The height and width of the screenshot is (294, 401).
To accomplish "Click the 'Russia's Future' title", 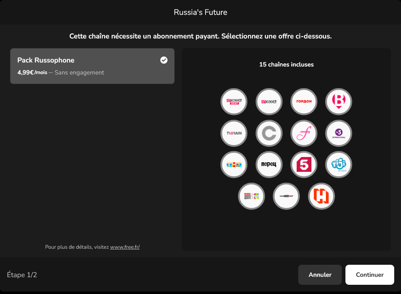I will tap(201, 12).
